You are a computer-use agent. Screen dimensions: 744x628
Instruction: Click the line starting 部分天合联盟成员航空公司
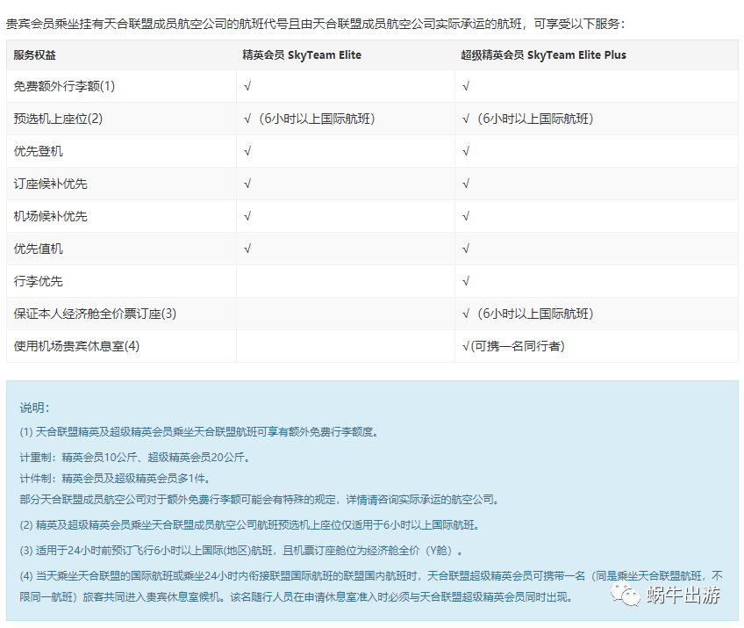click(x=260, y=500)
